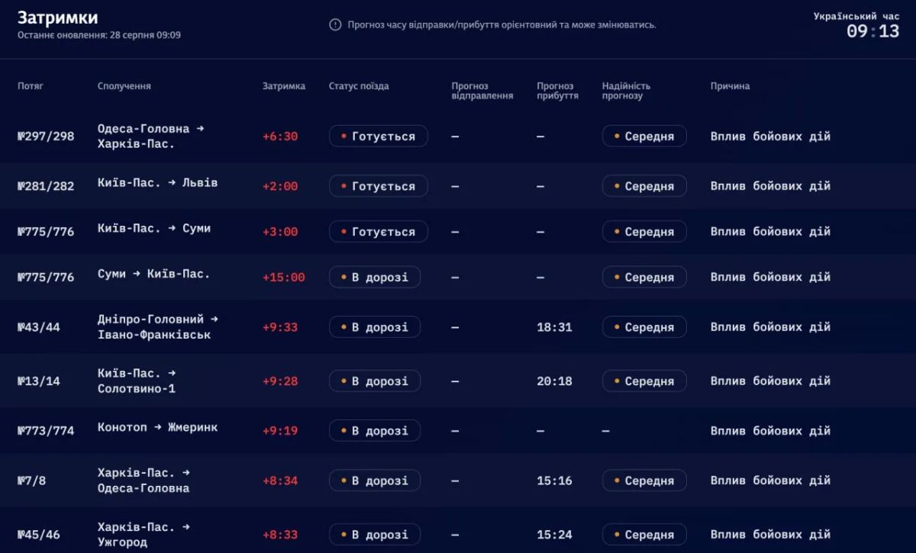Click the info icon beside forecast notice

click(335, 24)
